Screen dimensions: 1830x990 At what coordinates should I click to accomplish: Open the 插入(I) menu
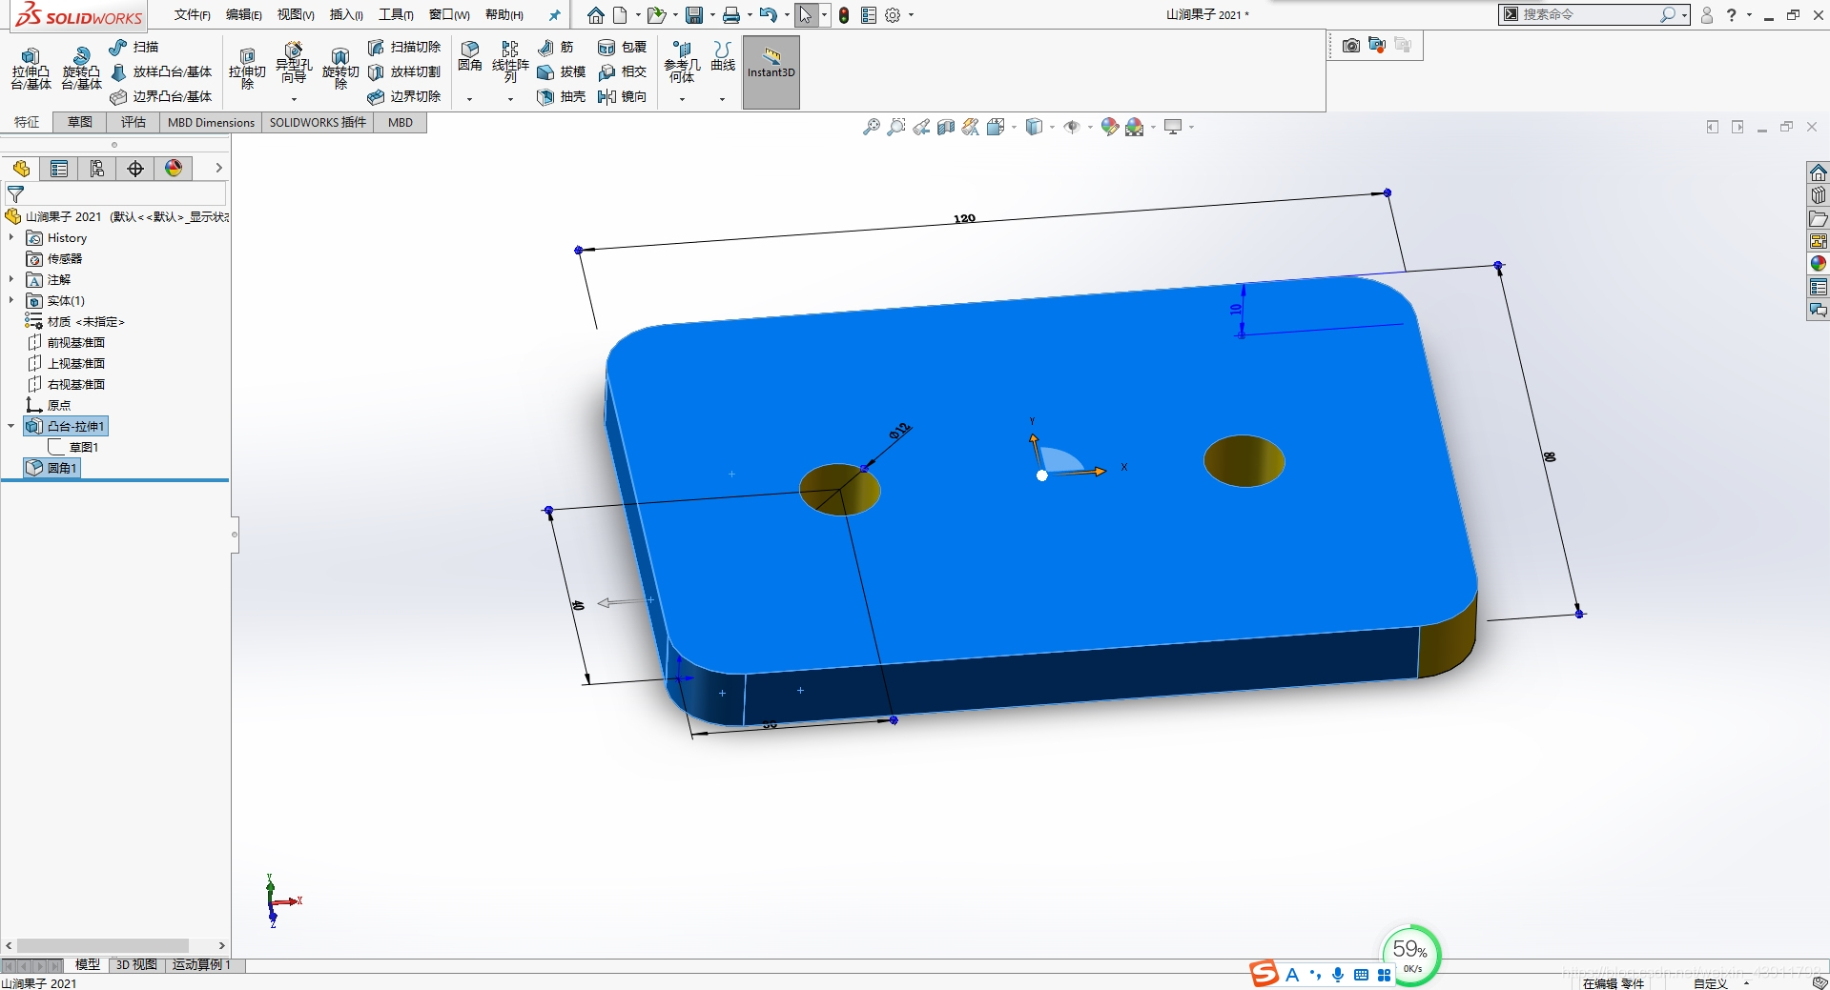(346, 14)
